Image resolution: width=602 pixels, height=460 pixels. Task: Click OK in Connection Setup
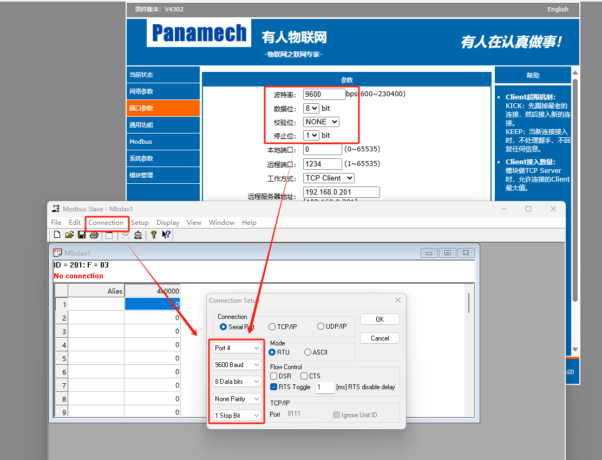pyautogui.click(x=379, y=319)
